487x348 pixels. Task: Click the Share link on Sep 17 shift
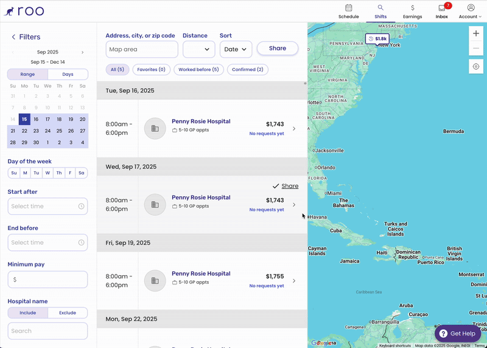click(290, 186)
